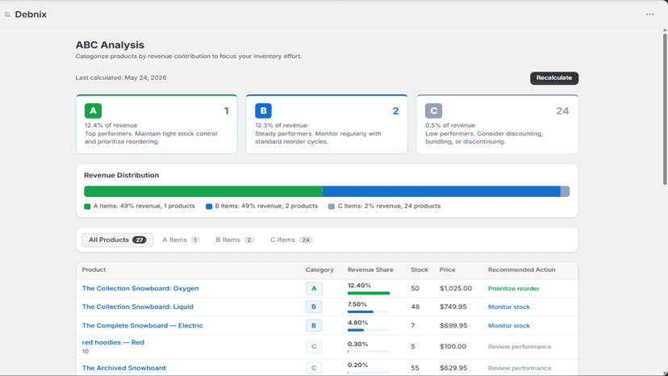Click the Price column header

[x=447, y=269]
